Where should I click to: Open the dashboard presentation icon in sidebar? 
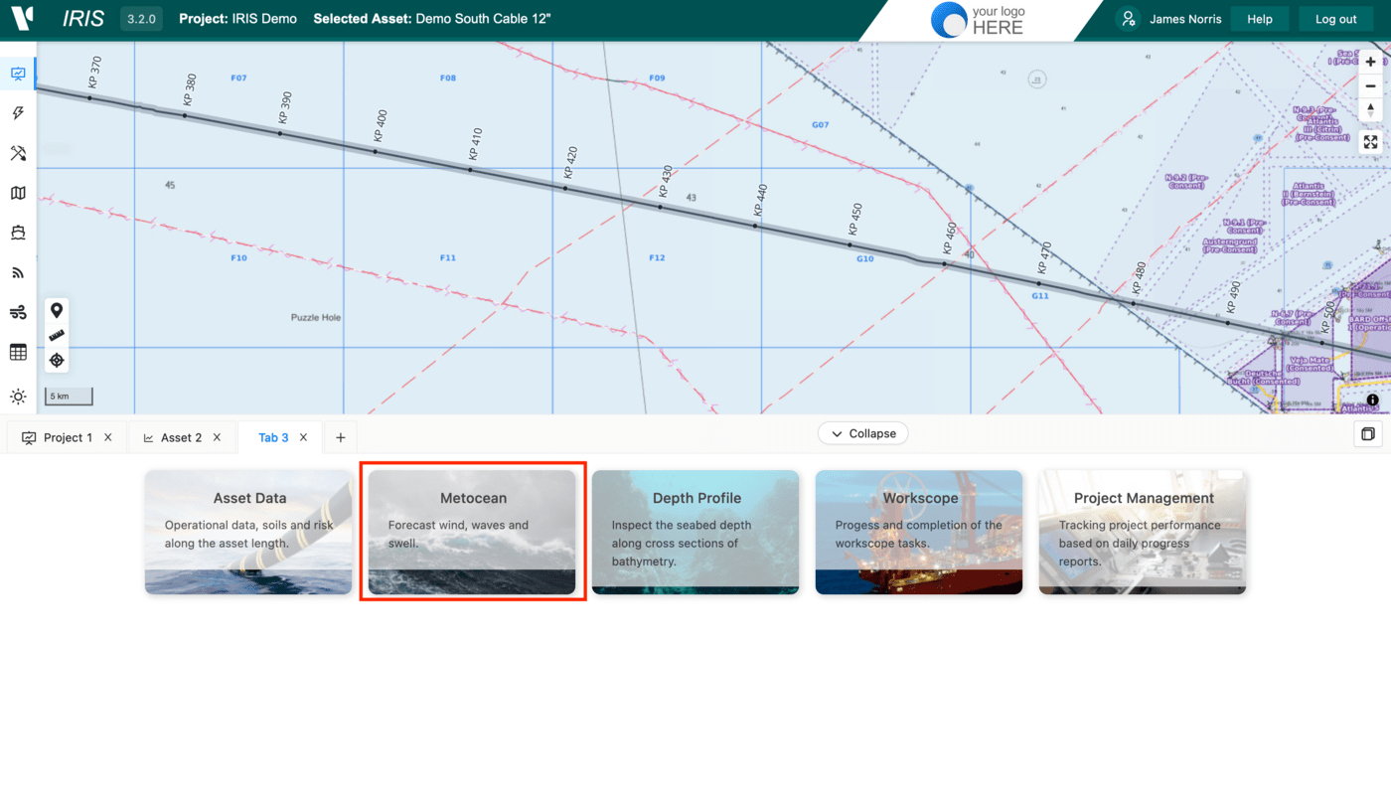point(18,74)
